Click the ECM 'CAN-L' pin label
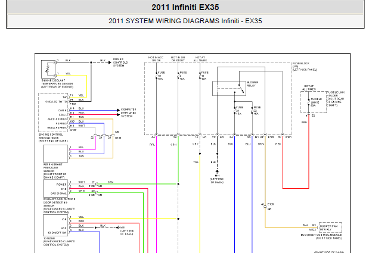Screen dimensions: 369x253 tap(63, 115)
